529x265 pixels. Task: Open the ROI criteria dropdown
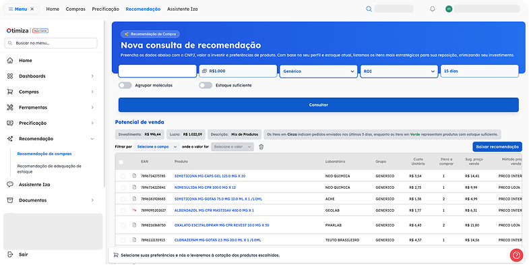click(x=399, y=71)
